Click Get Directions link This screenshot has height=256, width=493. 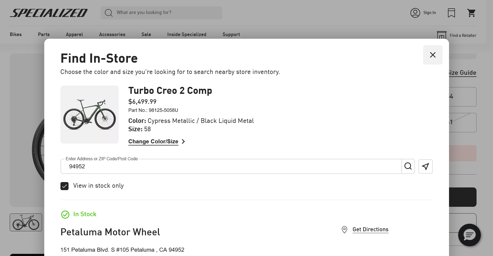click(370, 229)
